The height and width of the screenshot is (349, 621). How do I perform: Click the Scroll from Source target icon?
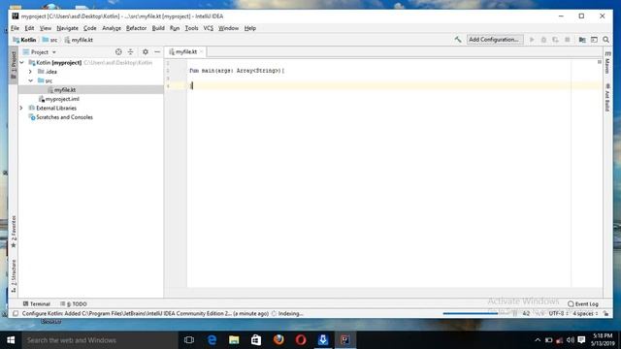coord(118,51)
